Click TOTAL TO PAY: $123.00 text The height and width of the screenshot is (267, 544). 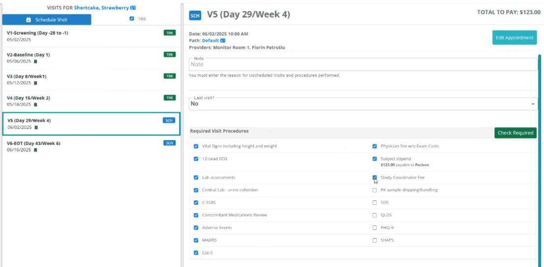pyautogui.click(x=509, y=12)
